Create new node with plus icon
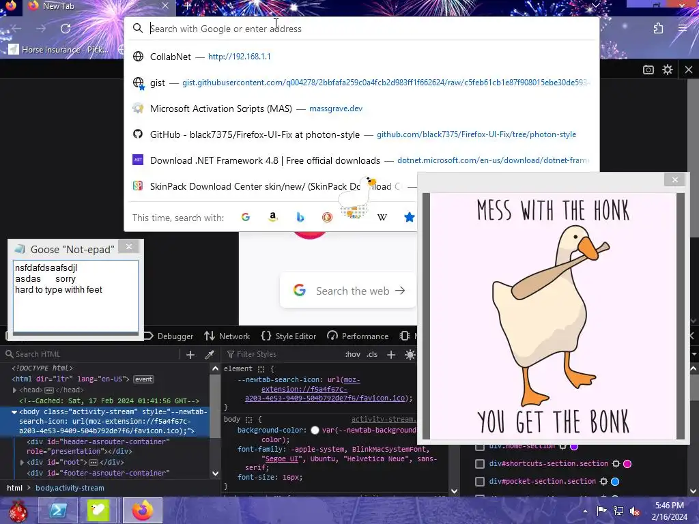 [x=190, y=354]
